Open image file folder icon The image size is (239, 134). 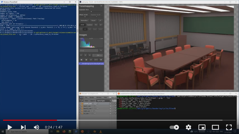coord(81,60)
